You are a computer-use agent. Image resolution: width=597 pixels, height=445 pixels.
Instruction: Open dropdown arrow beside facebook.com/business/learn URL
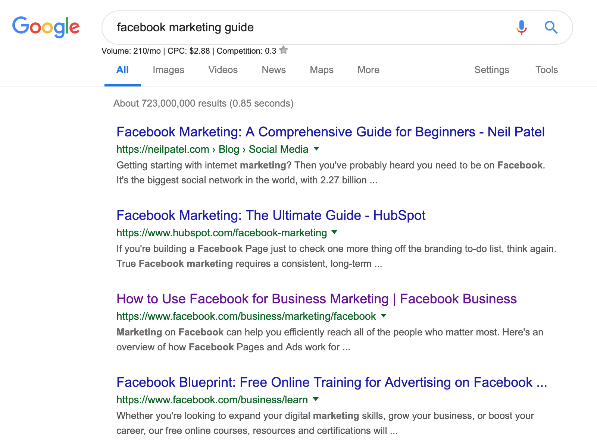316,399
